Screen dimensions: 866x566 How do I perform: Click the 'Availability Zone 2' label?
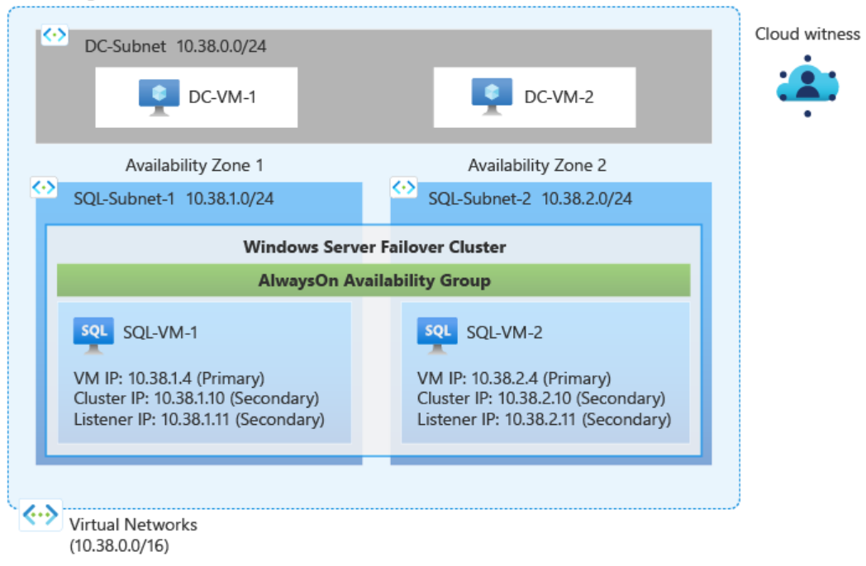pos(537,166)
